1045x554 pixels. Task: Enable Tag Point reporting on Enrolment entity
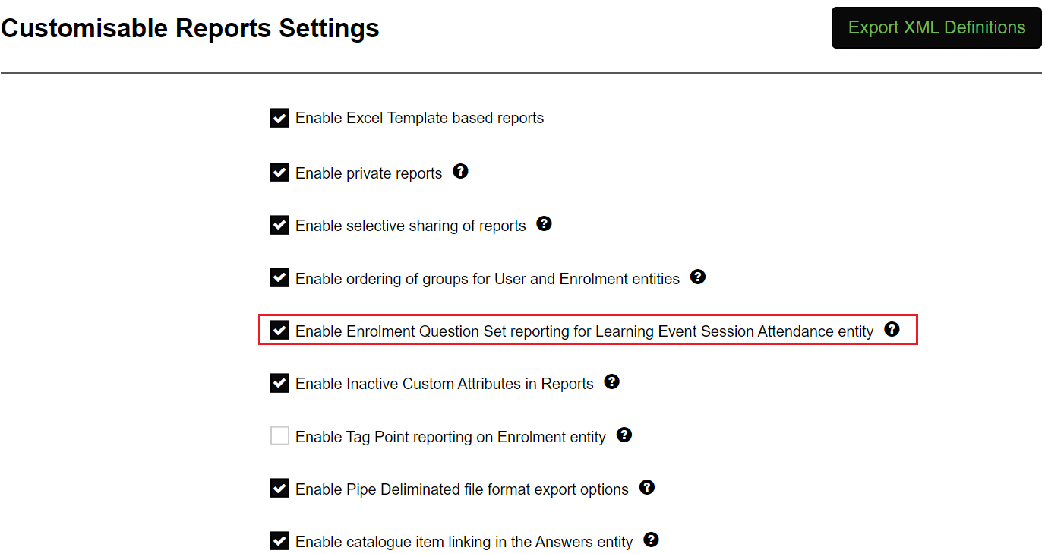tap(279, 435)
